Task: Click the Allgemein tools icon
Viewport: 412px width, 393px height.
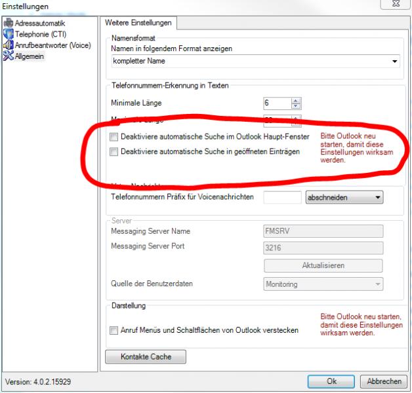Action: [x=9, y=55]
